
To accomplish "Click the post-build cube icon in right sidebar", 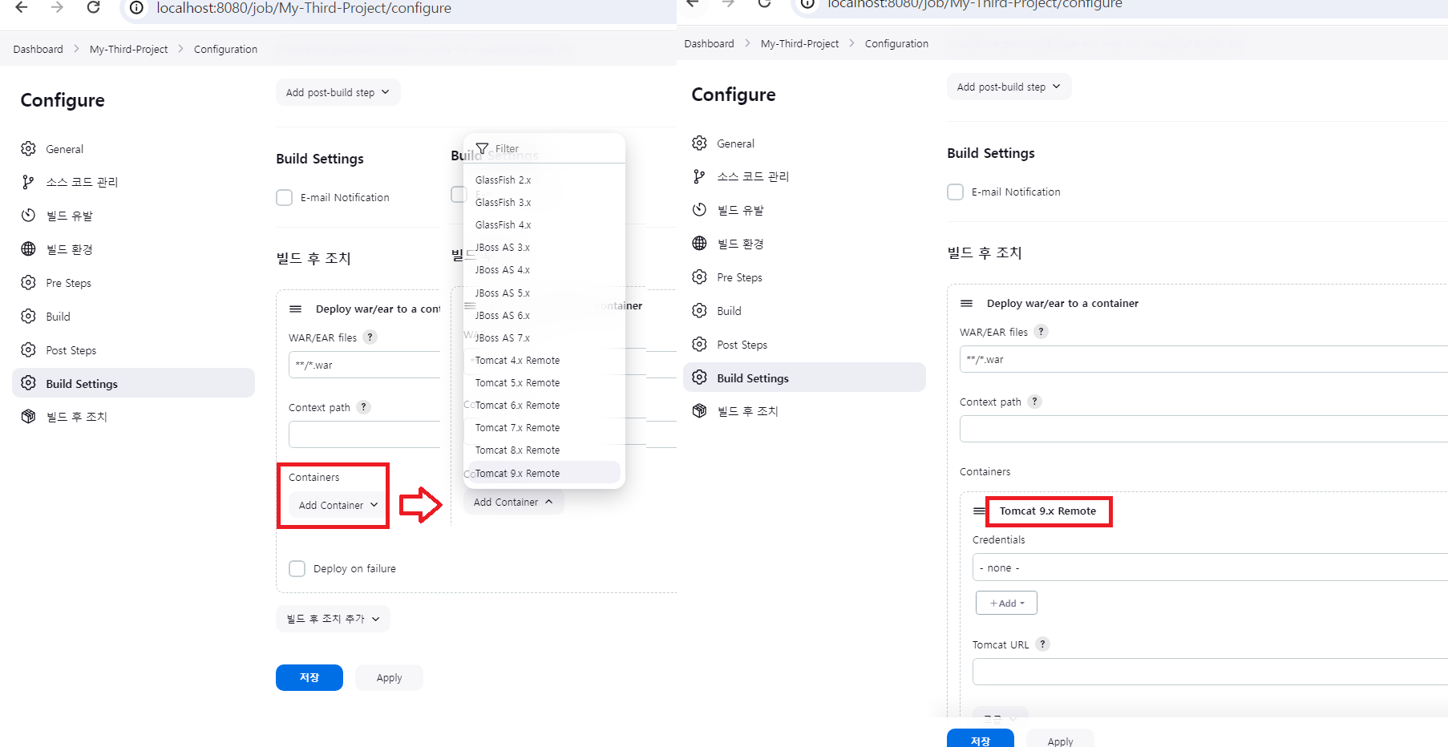I will [x=700, y=411].
